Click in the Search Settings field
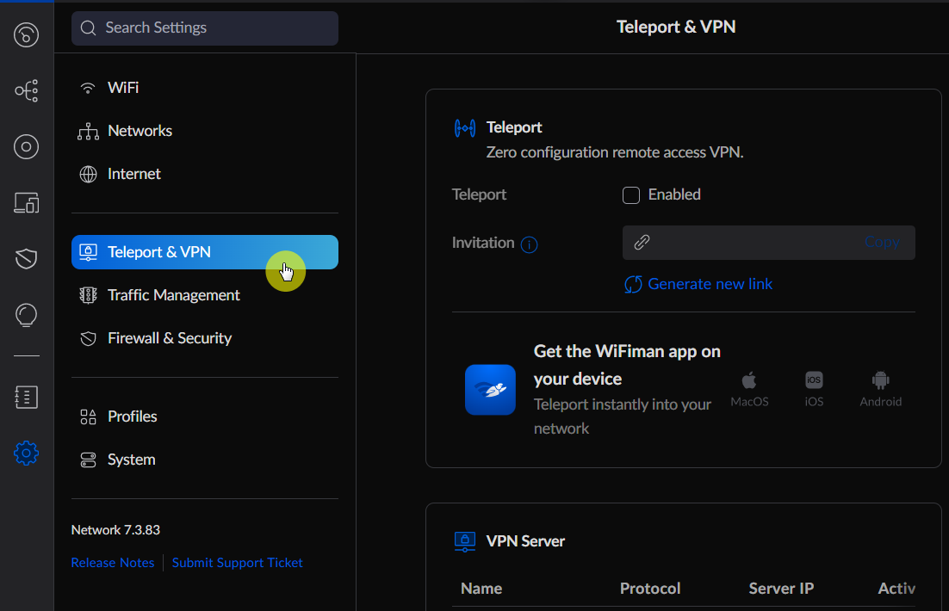Image resolution: width=949 pixels, height=611 pixels. pos(205,28)
